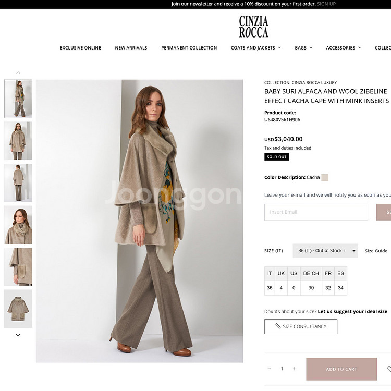Go to New Arrivals
Image resolution: width=391 pixels, height=391 pixels.
coord(131,47)
